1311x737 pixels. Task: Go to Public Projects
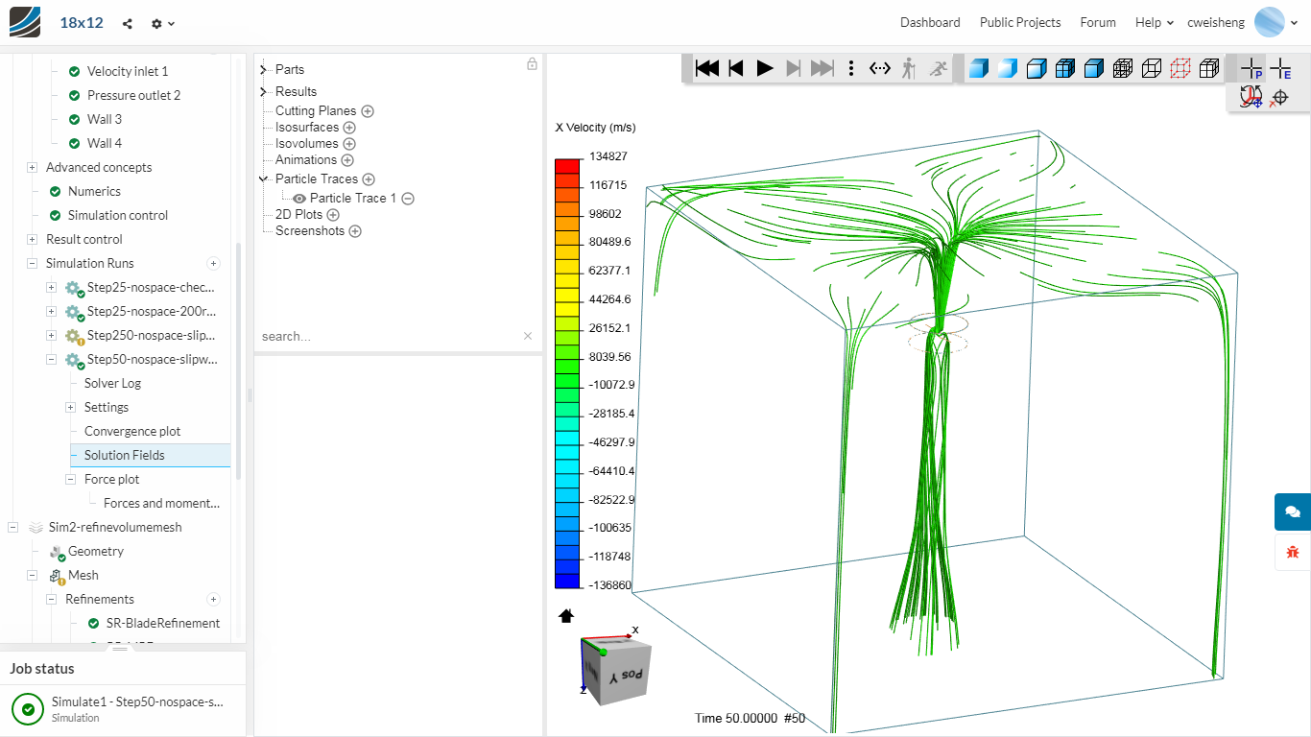(x=1019, y=22)
